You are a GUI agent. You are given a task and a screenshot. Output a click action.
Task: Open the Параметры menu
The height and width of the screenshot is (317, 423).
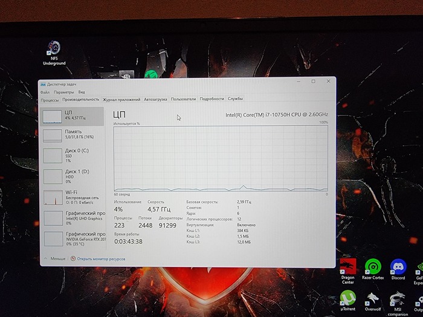(x=64, y=92)
